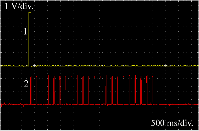Screen dimensions: 199x131
Task: Click the rising edge of the yellow pulse
Action: [29, 39]
